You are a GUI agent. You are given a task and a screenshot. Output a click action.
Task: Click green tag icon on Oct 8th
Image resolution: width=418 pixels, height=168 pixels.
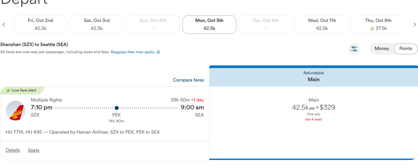pyautogui.click(x=372, y=29)
